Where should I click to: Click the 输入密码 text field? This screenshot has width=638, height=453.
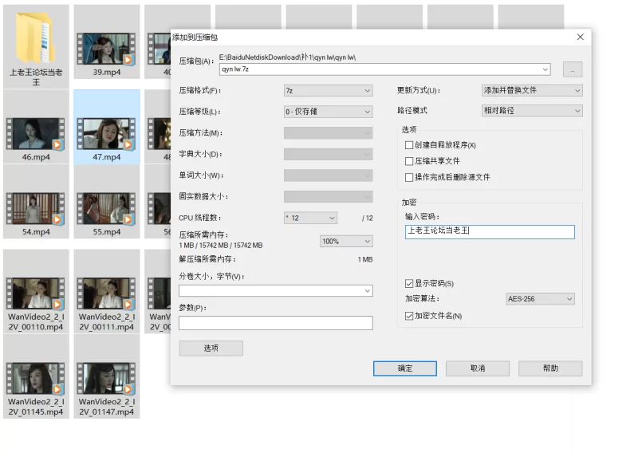489,231
